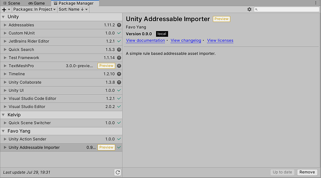The height and width of the screenshot is (178, 321).
Task: Open the Packages: In Project dropdown
Action: pos(34,10)
